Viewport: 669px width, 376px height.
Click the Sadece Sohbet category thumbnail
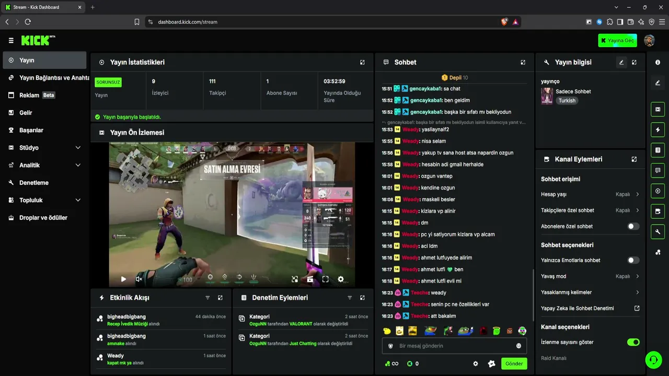point(547,96)
